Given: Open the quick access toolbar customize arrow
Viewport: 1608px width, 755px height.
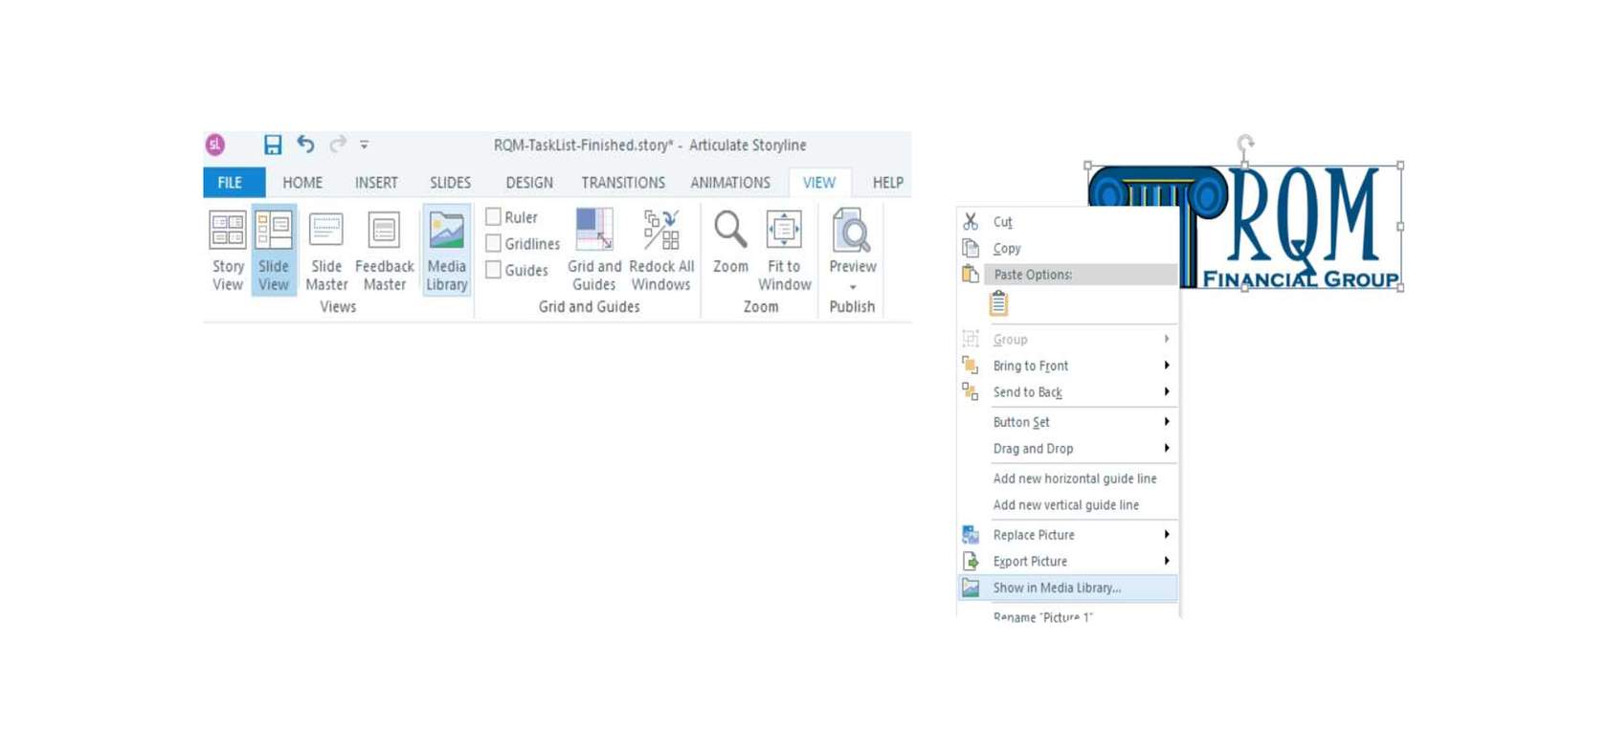Looking at the screenshot, I should point(365,144).
